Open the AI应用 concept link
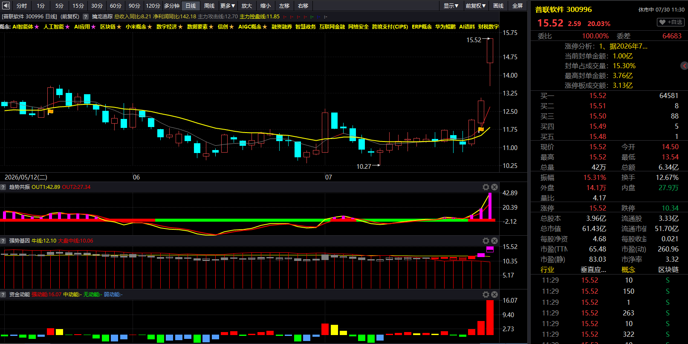Viewport: 688px width, 344px height. coord(82,27)
